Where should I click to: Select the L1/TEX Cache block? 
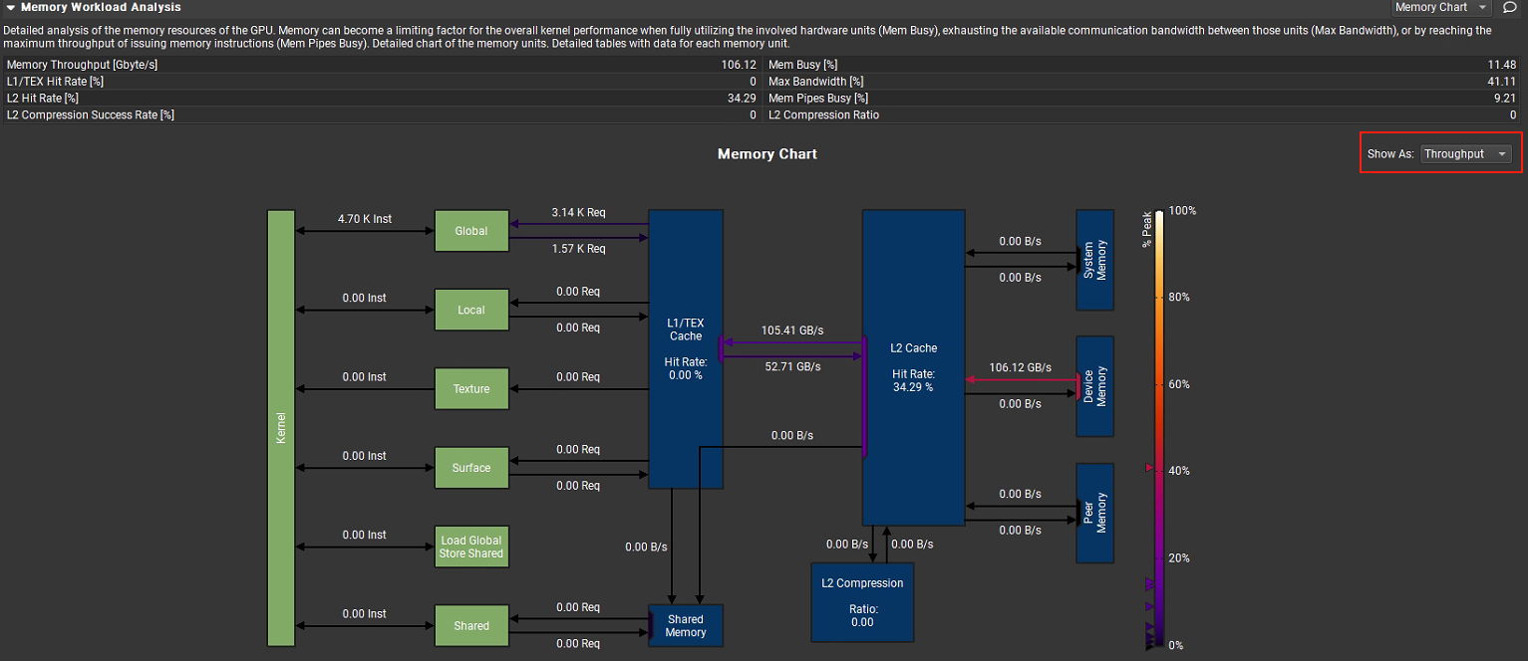pyautogui.click(x=686, y=348)
